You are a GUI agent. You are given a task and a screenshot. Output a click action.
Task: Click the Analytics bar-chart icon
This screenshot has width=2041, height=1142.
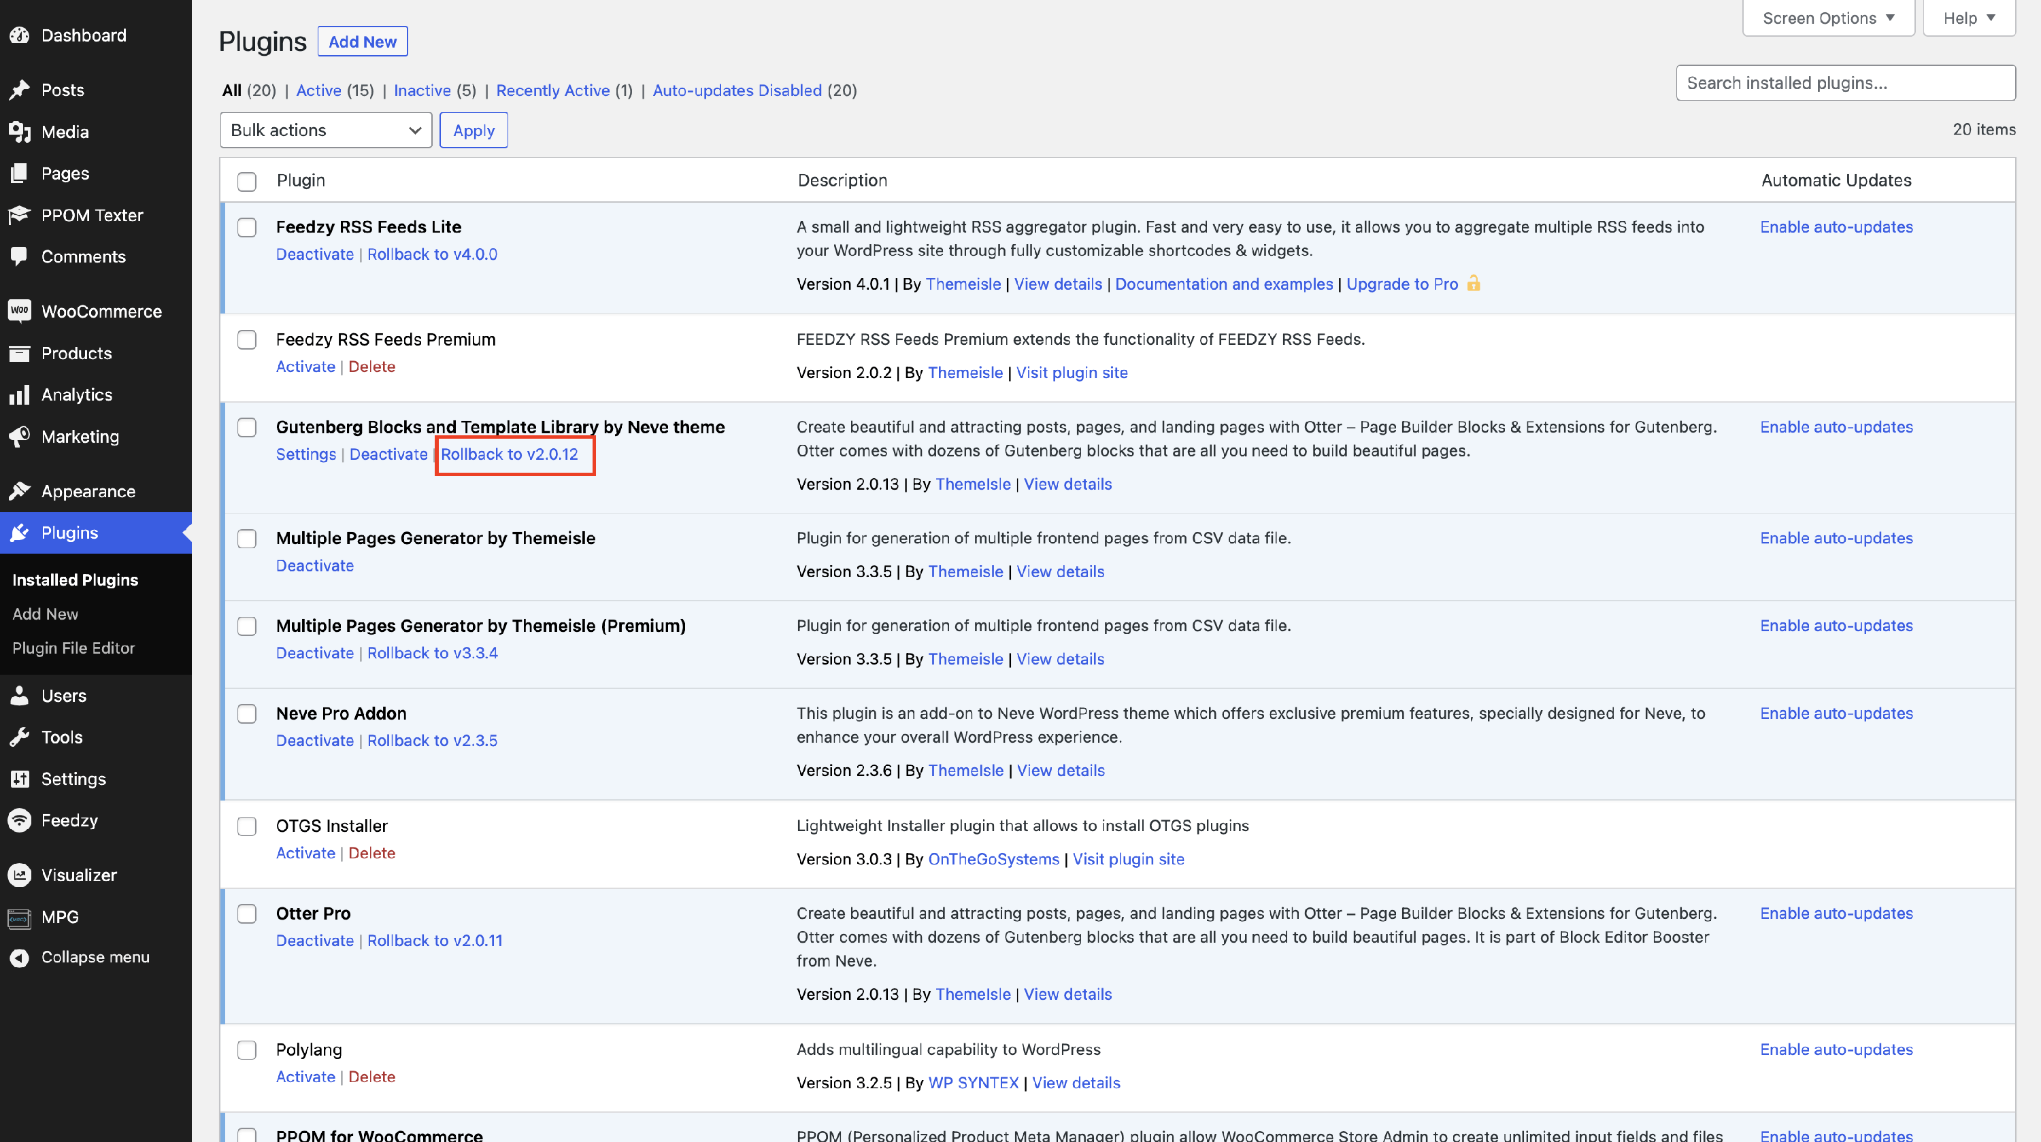(x=20, y=394)
